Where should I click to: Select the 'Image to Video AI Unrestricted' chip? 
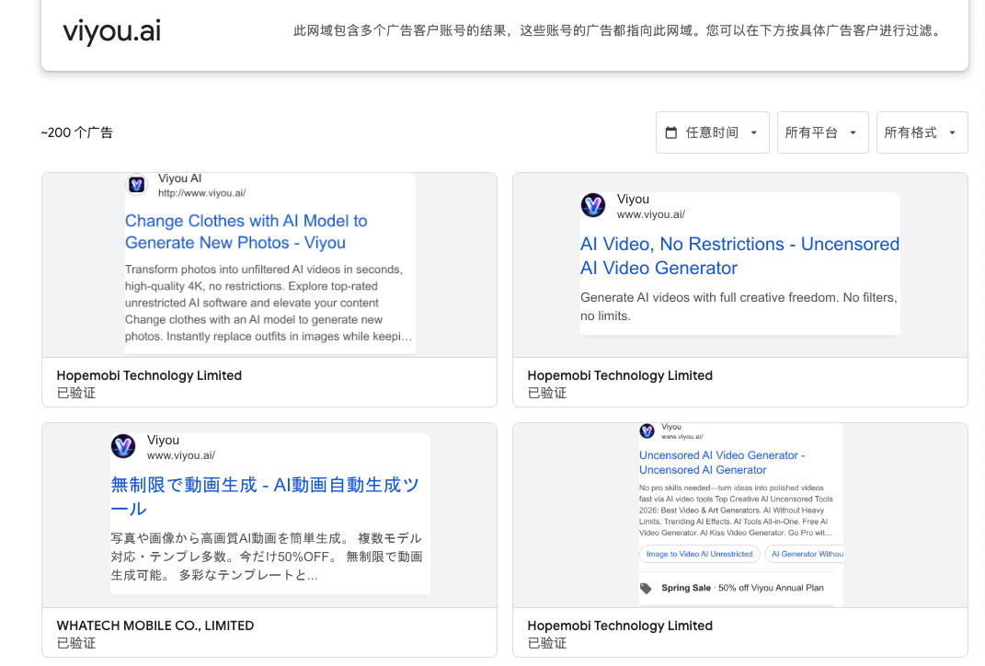coord(699,554)
